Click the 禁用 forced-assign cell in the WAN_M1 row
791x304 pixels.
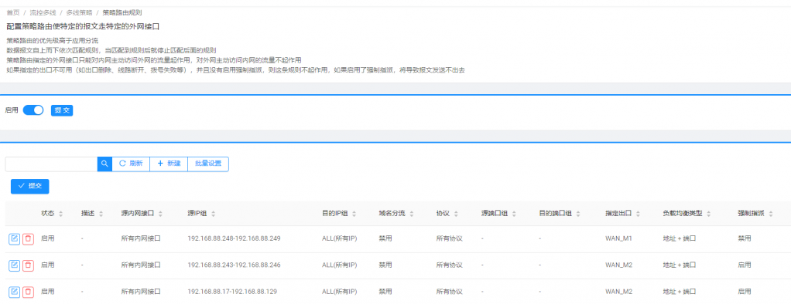tap(744, 238)
